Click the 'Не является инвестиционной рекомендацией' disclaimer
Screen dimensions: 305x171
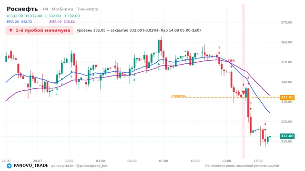(242, 166)
